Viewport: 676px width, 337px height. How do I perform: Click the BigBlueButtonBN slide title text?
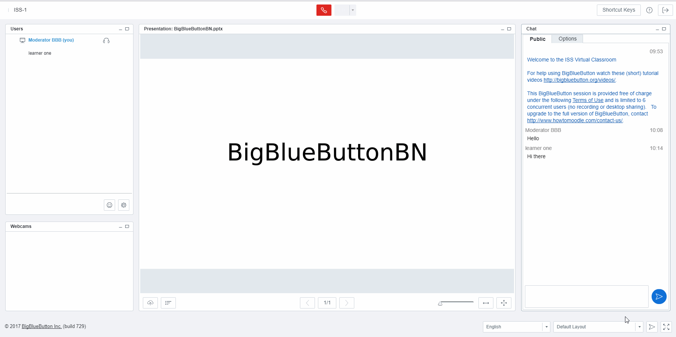point(327,153)
